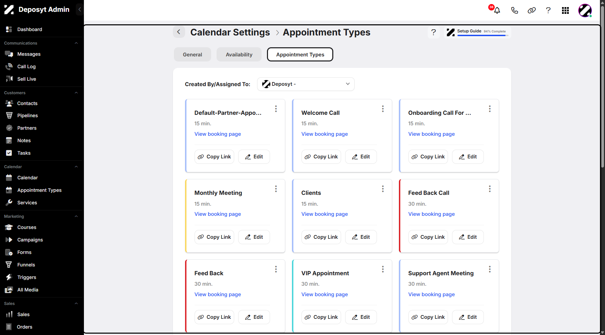Switch to the Availability tab

(x=239, y=54)
